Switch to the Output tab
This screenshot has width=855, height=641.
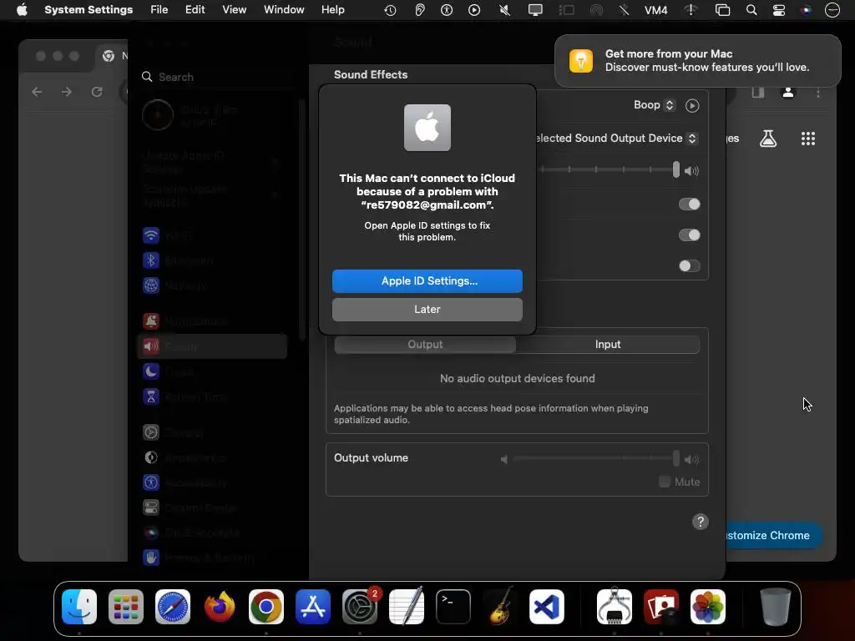(425, 345)
